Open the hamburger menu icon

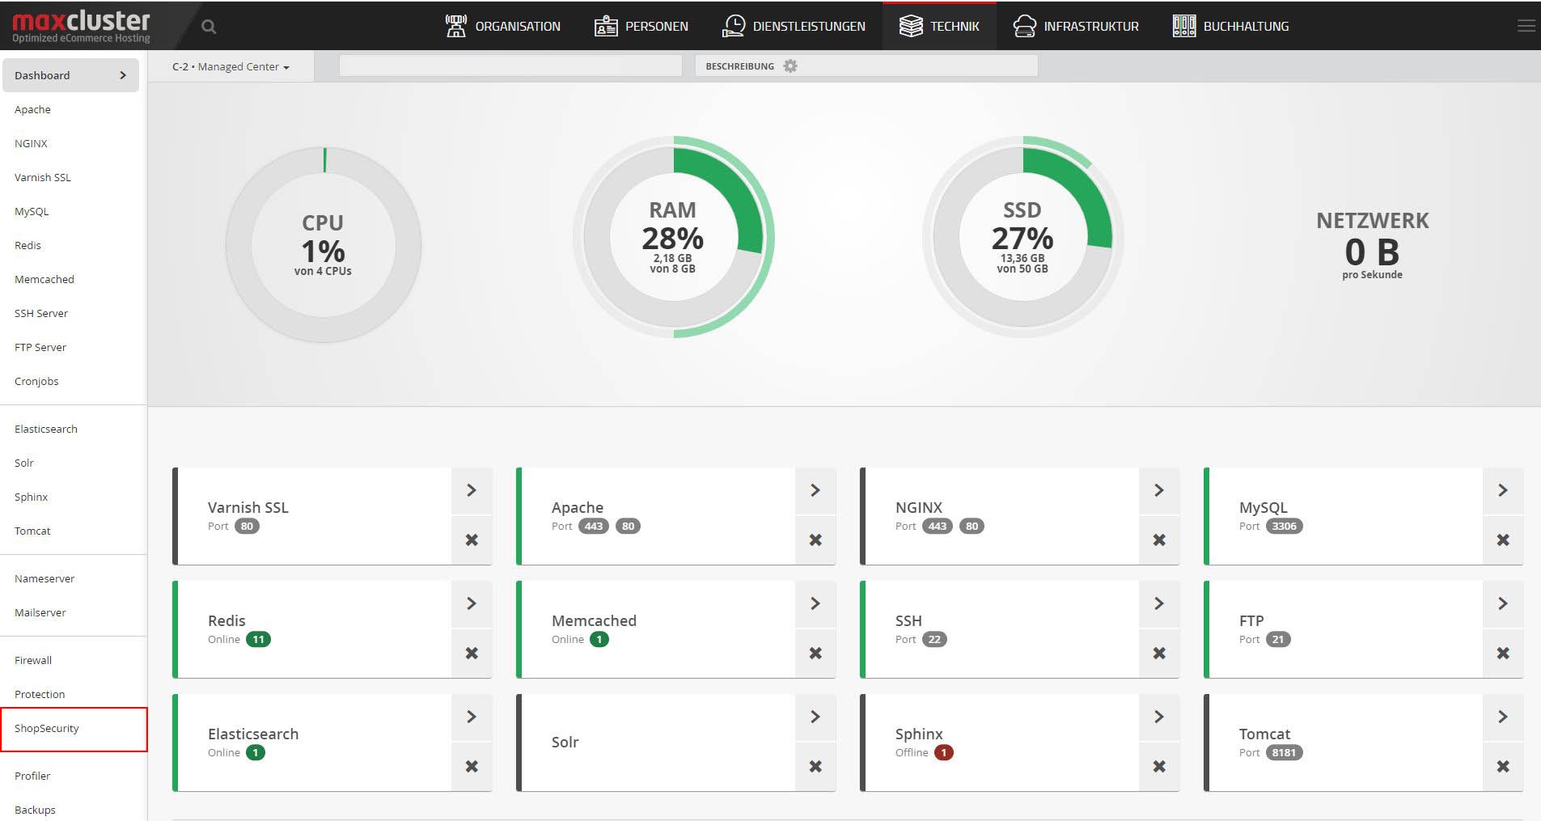coord(1526,26)
